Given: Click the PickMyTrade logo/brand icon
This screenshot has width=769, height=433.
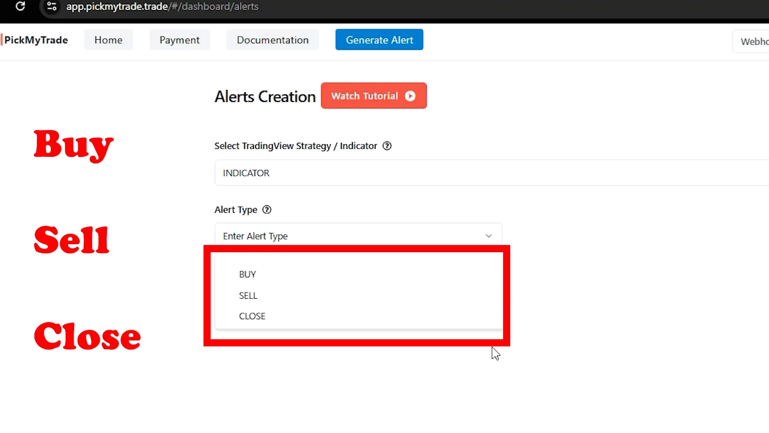Looking at the screenshot, I should (x=34, y=40).
